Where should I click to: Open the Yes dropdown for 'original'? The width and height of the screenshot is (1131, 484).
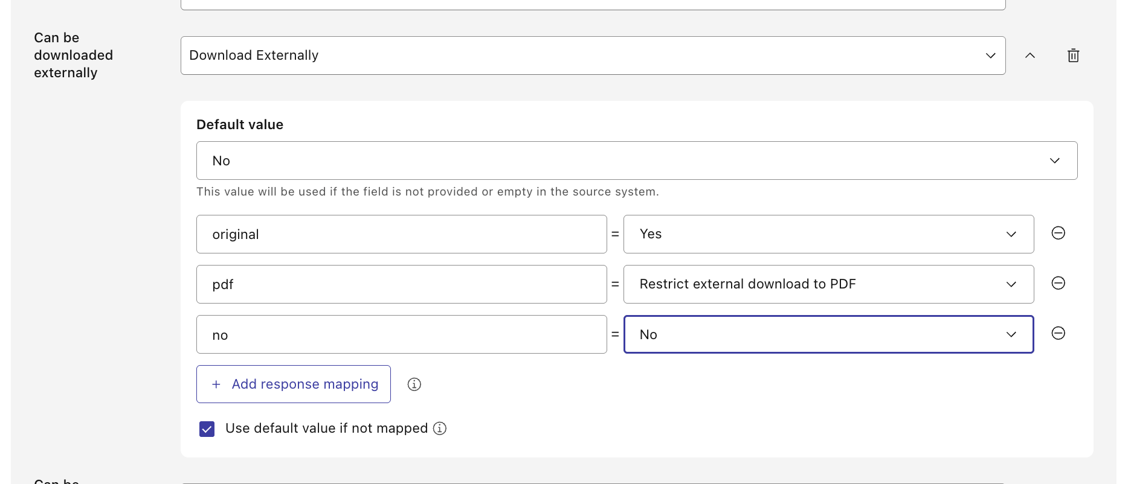pyautogui.click(x=828, y=234)
